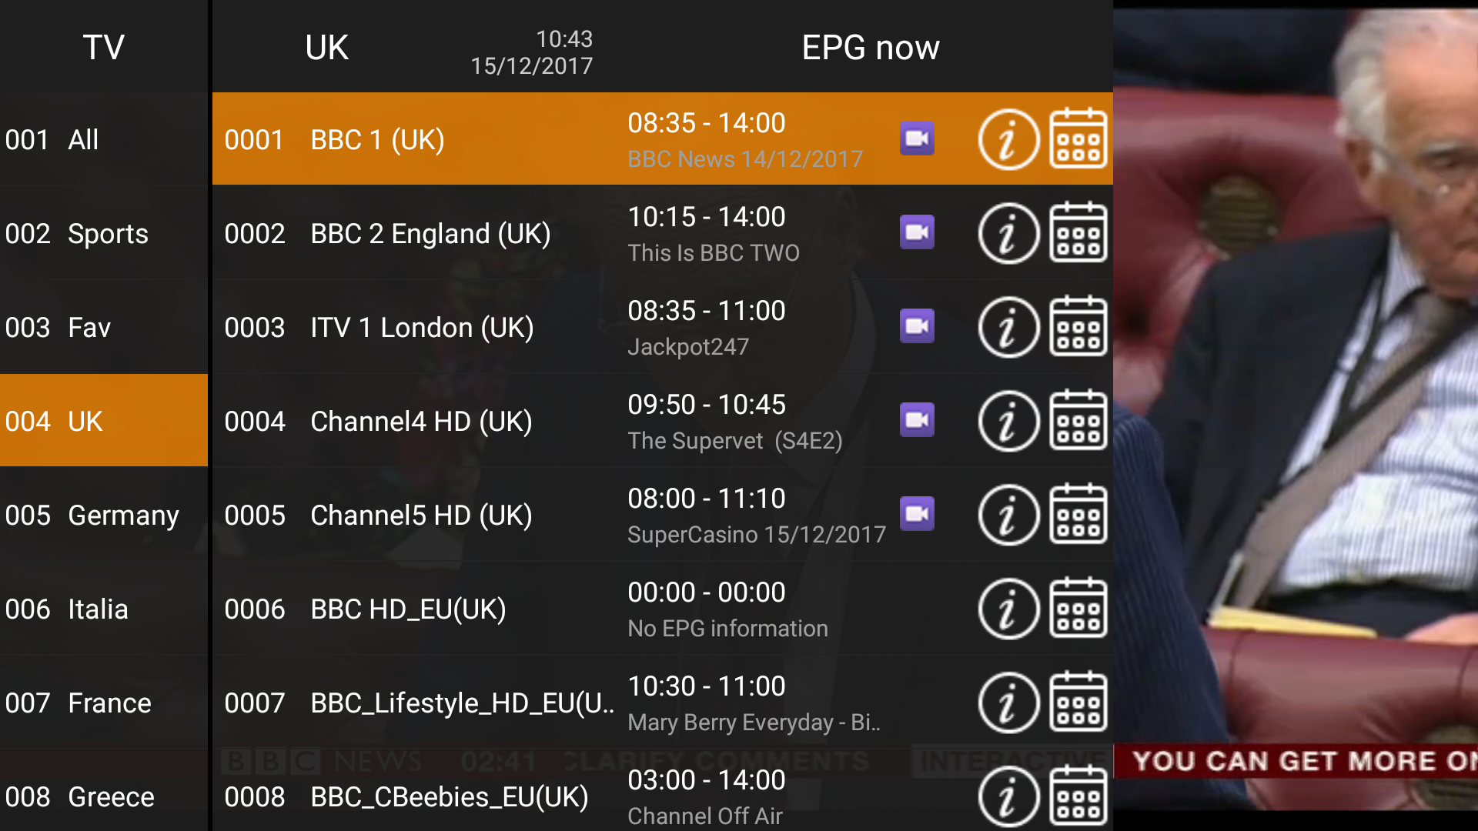The image size is (1478, 831).
Task: Show info for ITV 1 London (UK)
Action: (1008, 327)
